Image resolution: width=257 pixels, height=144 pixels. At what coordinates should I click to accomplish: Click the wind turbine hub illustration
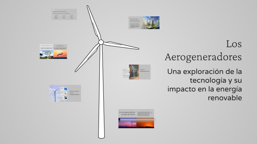pyautogui.click(x=101, y=42)
